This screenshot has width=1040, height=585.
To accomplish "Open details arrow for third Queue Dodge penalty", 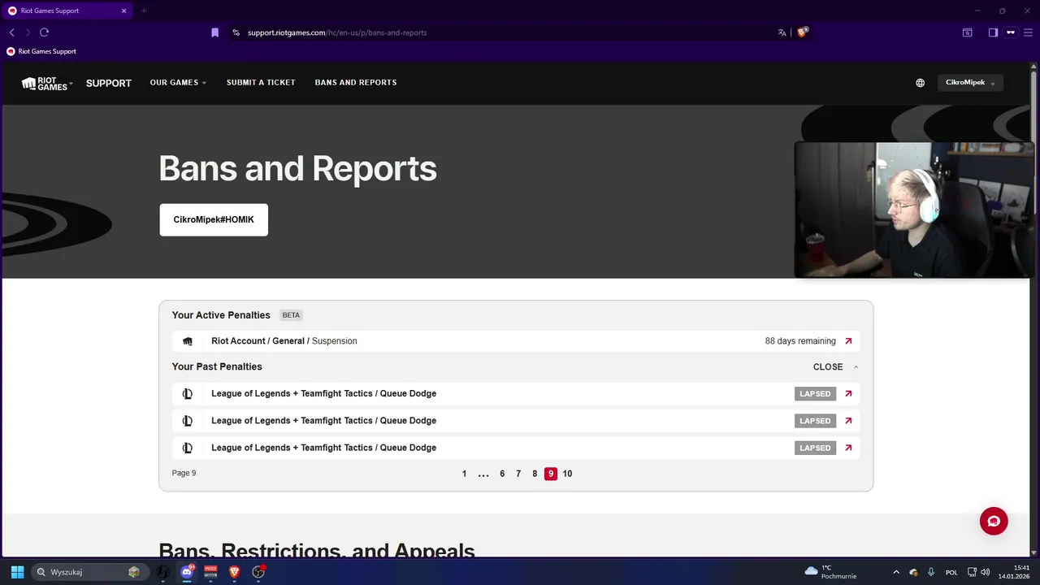I will (x=848, y=448).
